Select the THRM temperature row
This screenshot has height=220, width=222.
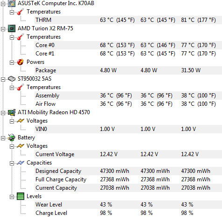pos(128,20)
